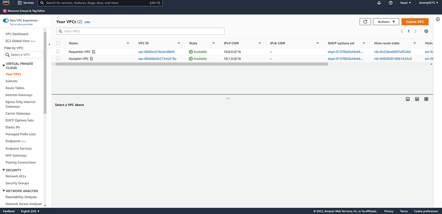Viewport: 442px width, 214px height.
Task: Collapse the Network Analysis section
Action: pyautogui.click(x=4, y=191)
